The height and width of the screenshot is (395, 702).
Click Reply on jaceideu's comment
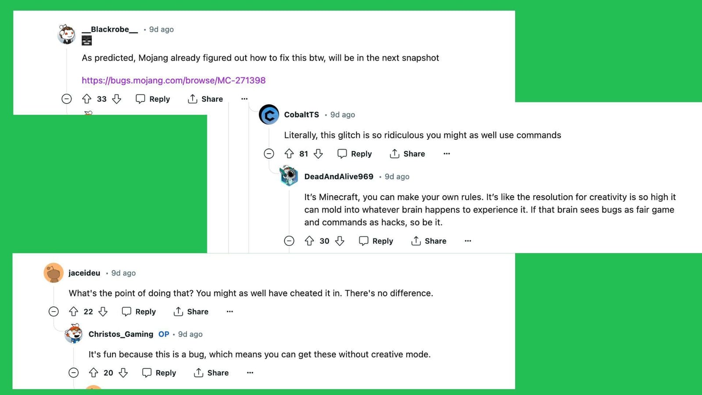coord(139,312)
